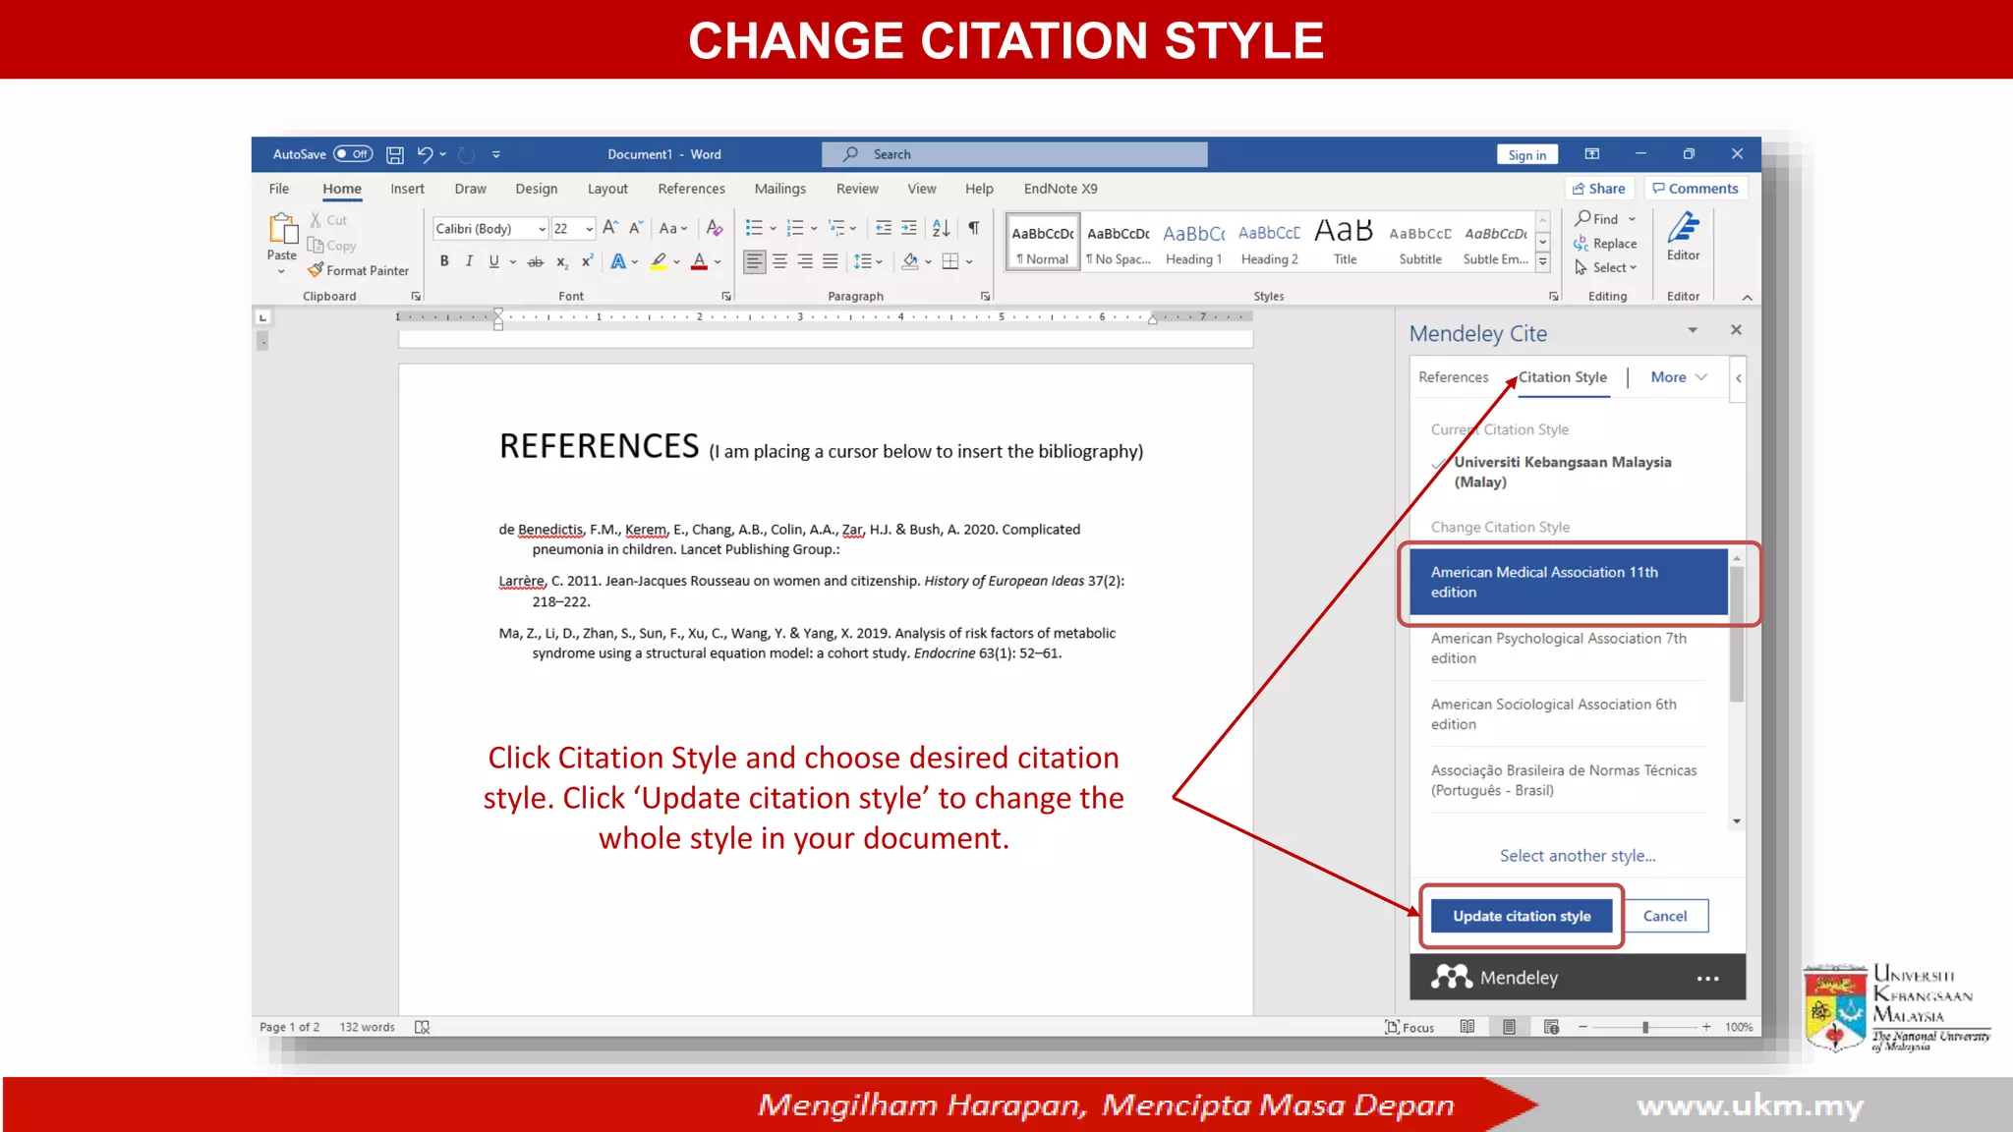Toggle AutoSave switch off/on
This screenshot has width=2013, height=1132.
353,154
